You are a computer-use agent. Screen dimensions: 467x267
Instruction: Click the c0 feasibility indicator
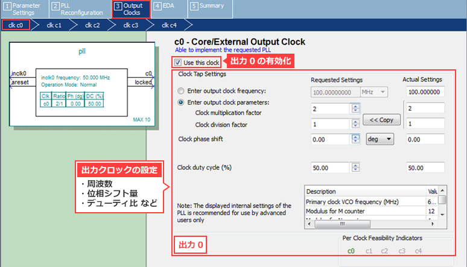[x=350, y=251]
